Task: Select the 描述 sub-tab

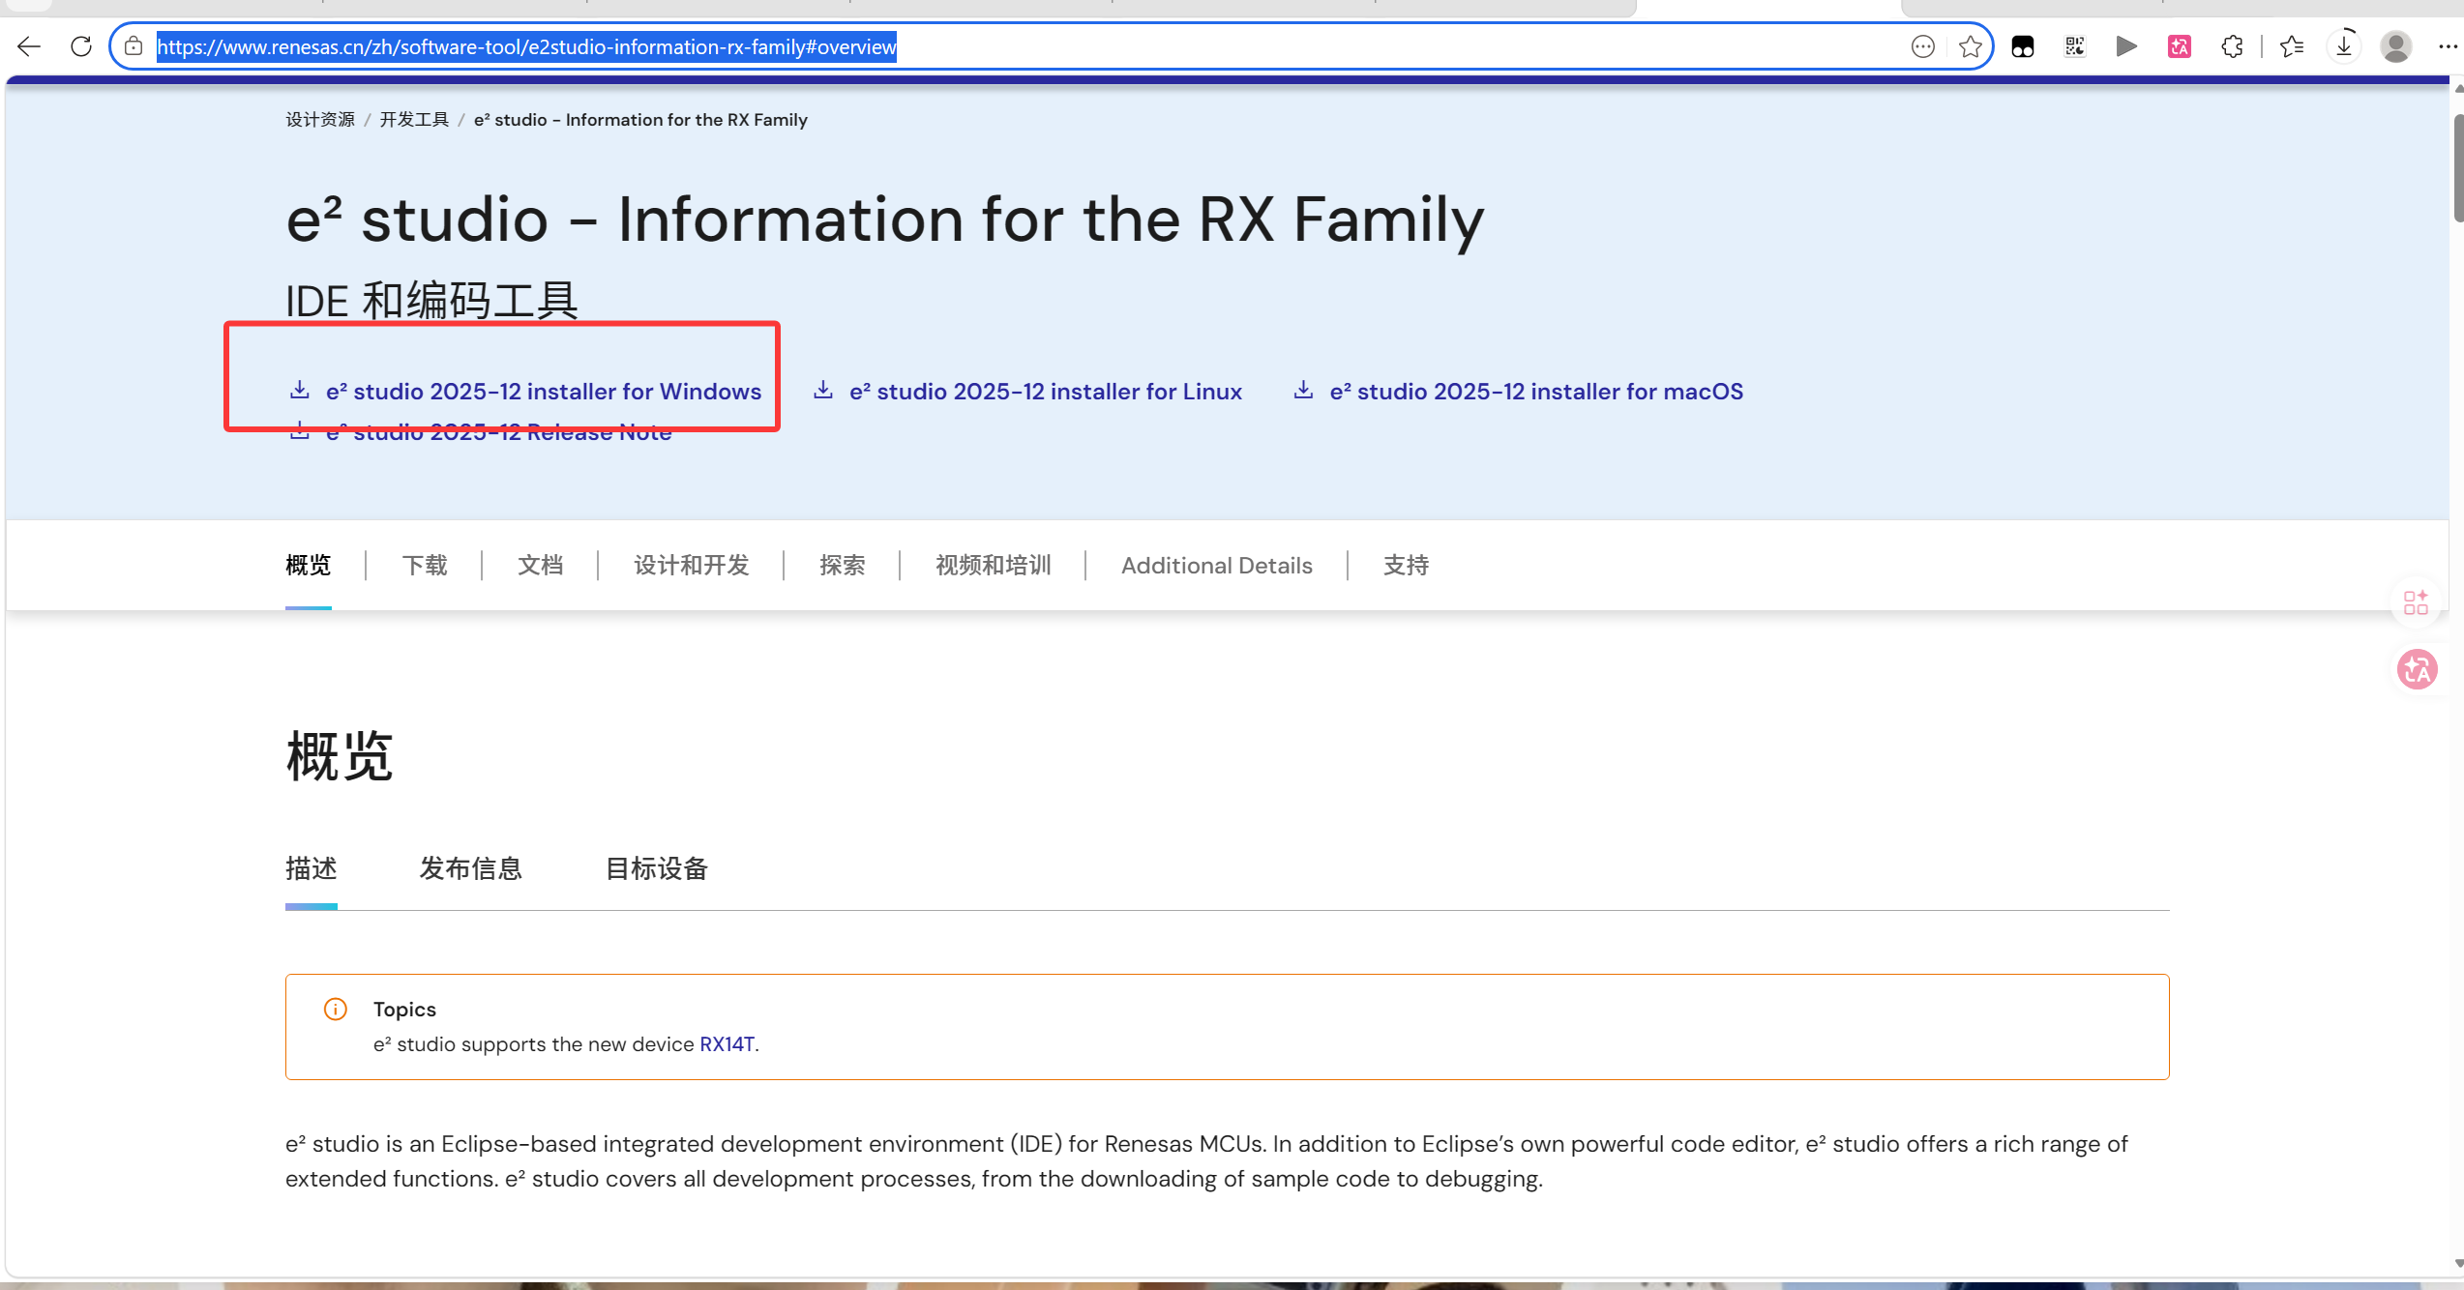Action: click(312, 868)
